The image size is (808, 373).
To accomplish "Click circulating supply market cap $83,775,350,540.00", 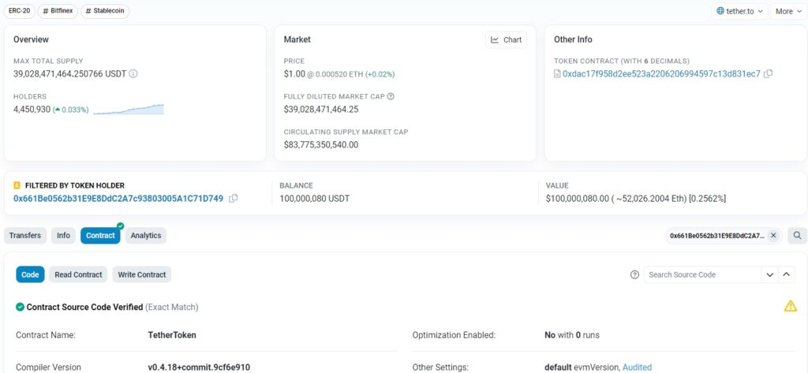I will click(x=321, y=145).
